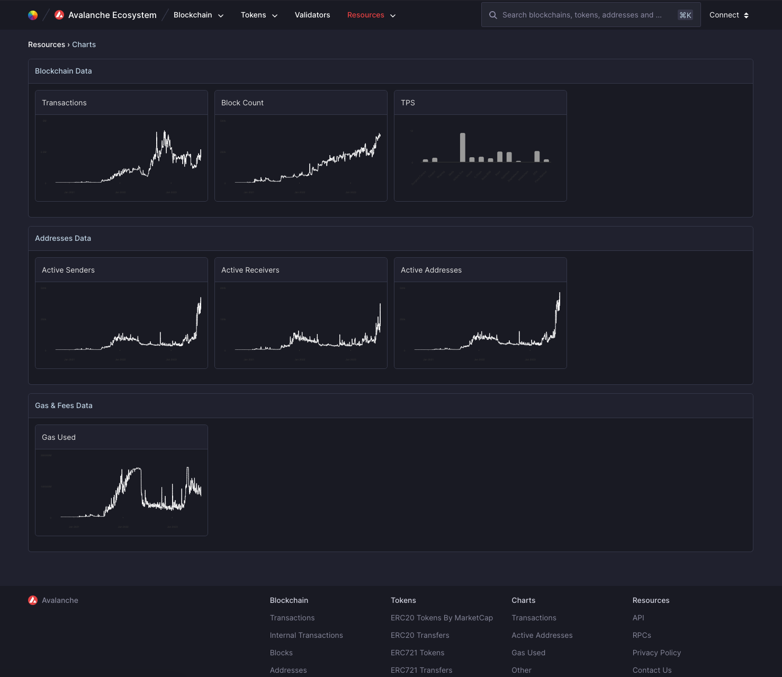Click the footer Tokens column heading
This screenshot has height=677, width=782.
tap(403, 600)
